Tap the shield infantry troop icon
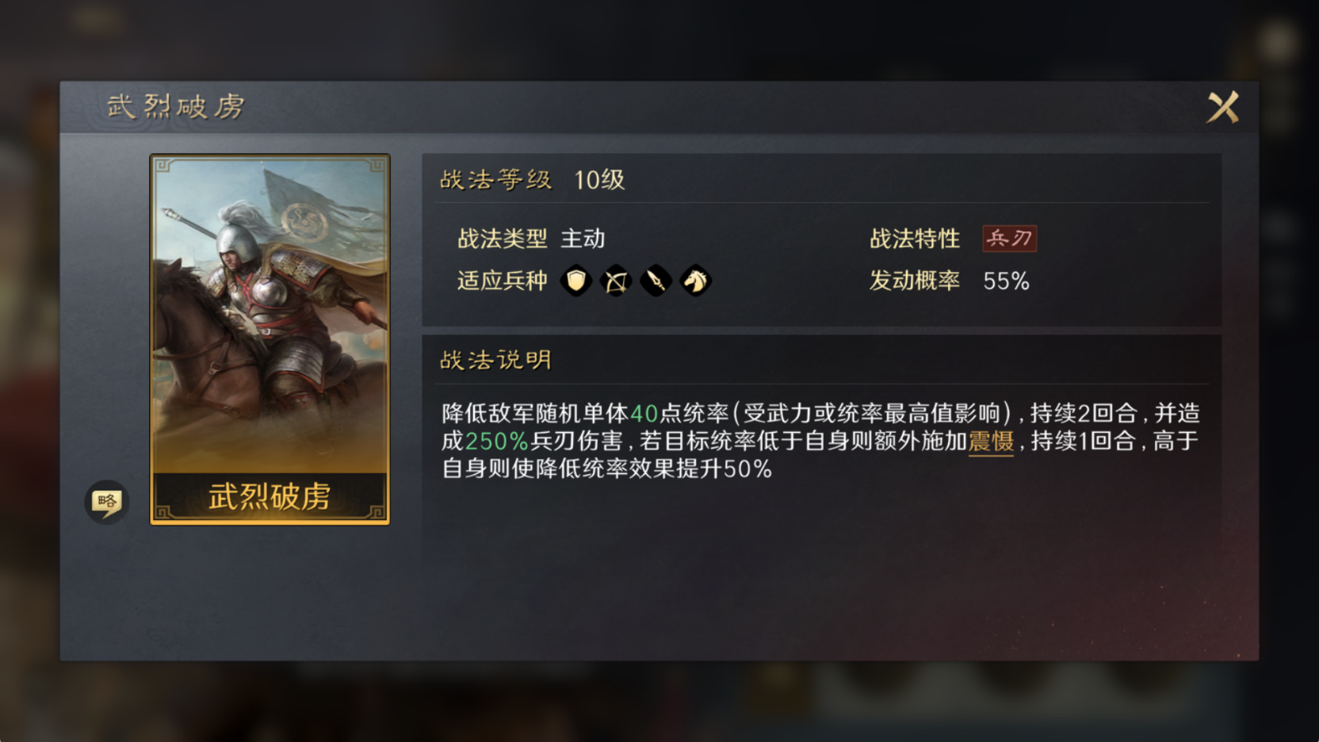The height and width of the screenshot is (742, 1319). click(576, 281)
